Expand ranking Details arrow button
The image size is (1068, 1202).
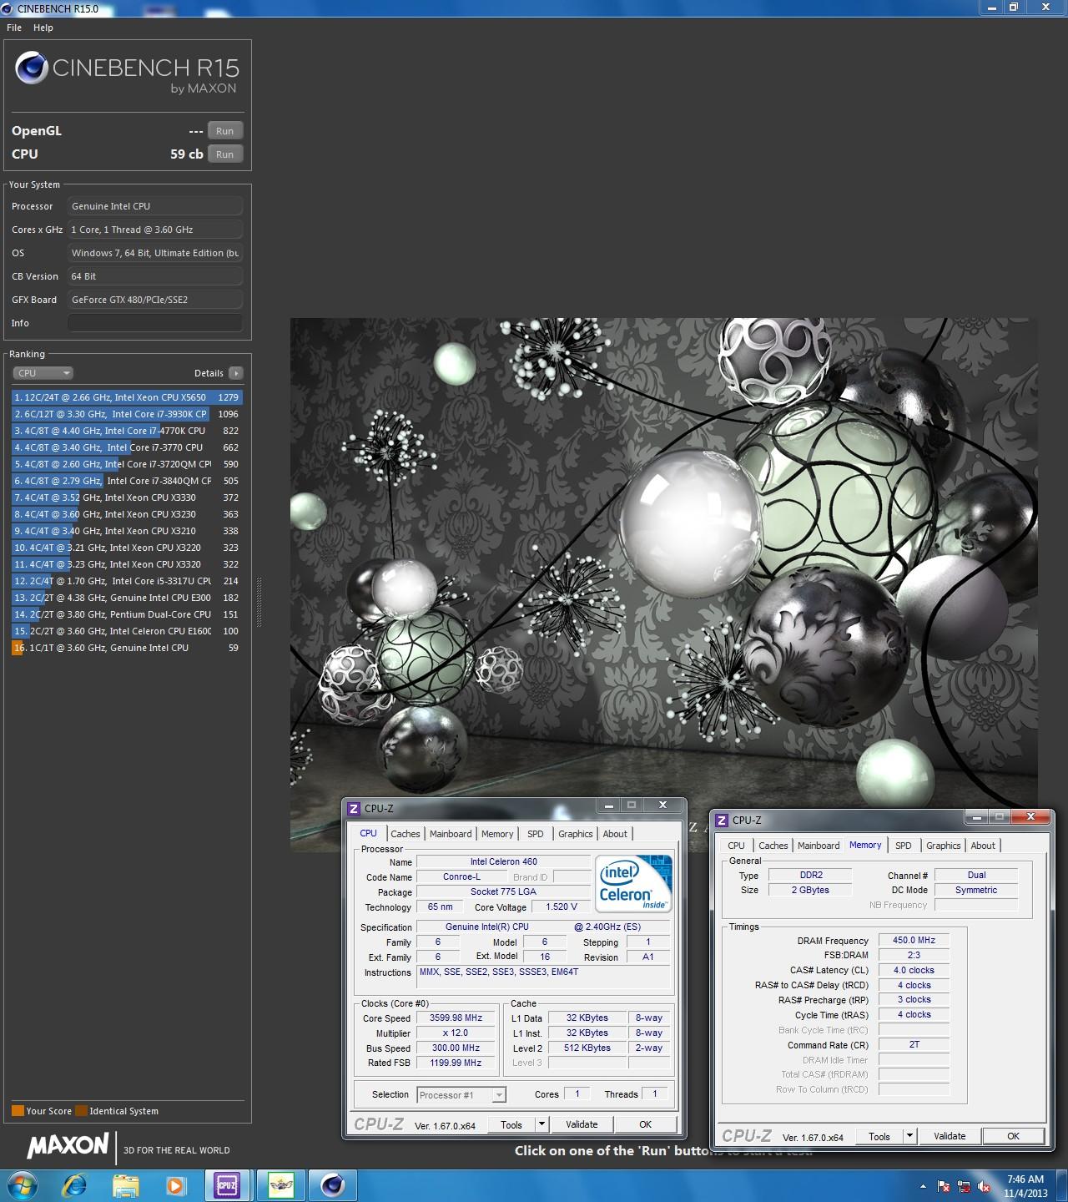236,373
